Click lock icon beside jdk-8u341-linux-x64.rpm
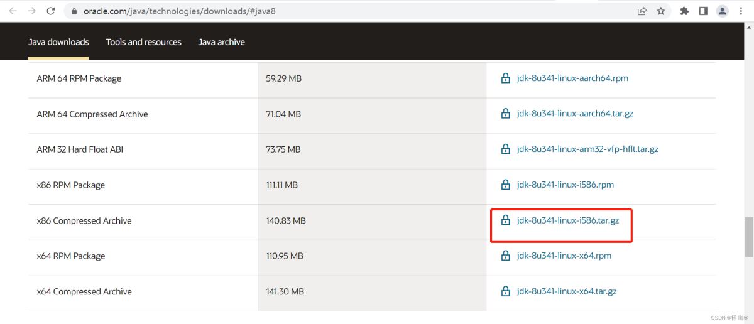Screen dimensions: 754x324 (505, 256)
